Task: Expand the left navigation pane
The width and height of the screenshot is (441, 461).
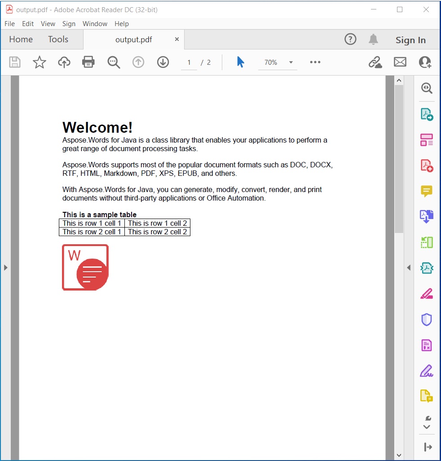Action: pyautogui.click(x=6, y=267)
